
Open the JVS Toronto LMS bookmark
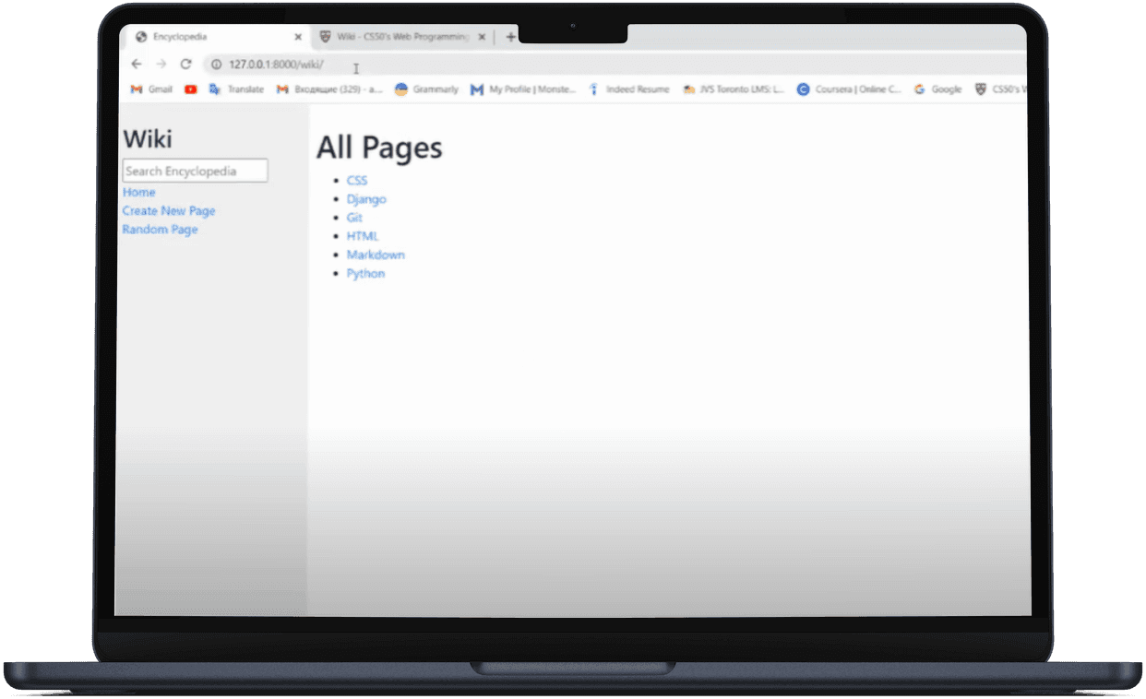734,89
